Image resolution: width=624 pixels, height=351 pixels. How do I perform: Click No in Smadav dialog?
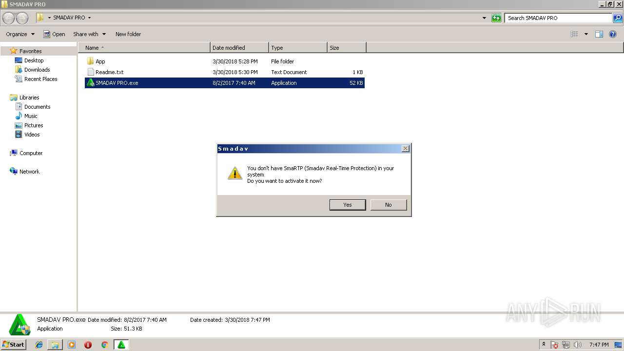[389, 205]
